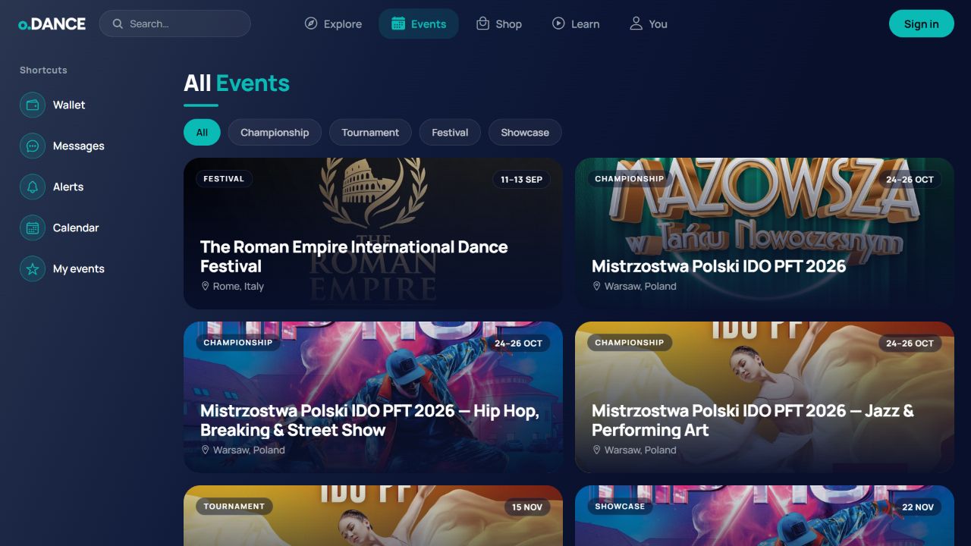Image resolution: width=971 pixels, height=546 pixels.
Task: Filter events by Showcase
Action: point(525,132)
